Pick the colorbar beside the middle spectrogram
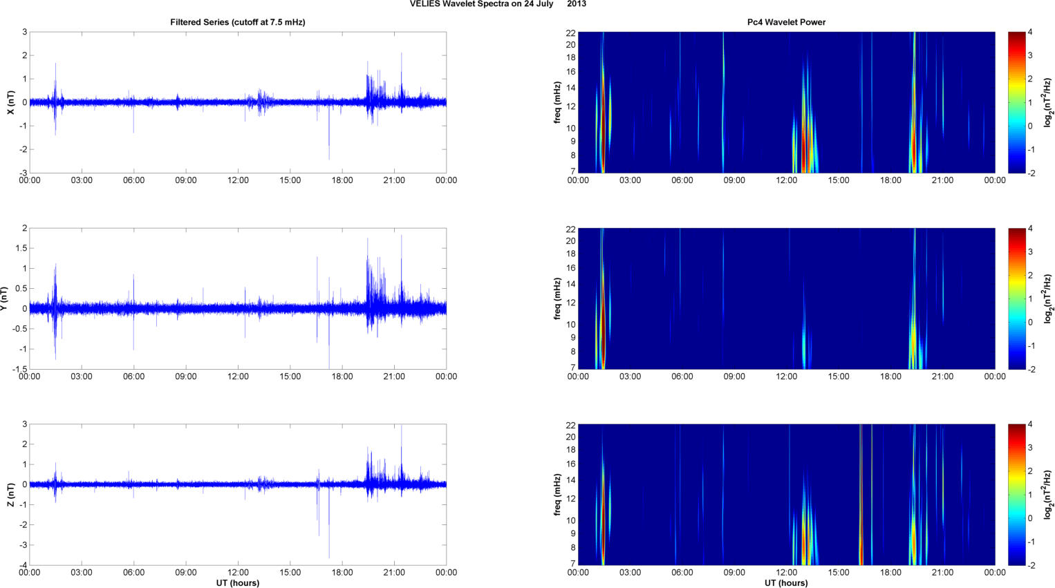The width and height of the screenshot is (1055, 588). point(1017,298)
